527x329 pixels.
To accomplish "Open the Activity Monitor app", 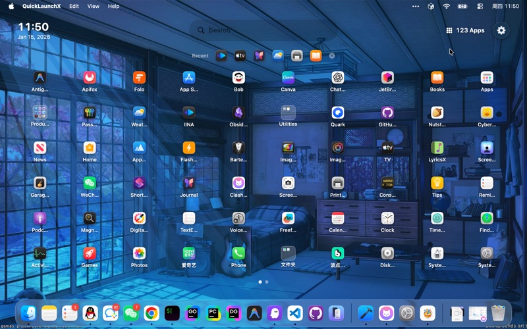I will pyautogui.click(x=40, y=253).
